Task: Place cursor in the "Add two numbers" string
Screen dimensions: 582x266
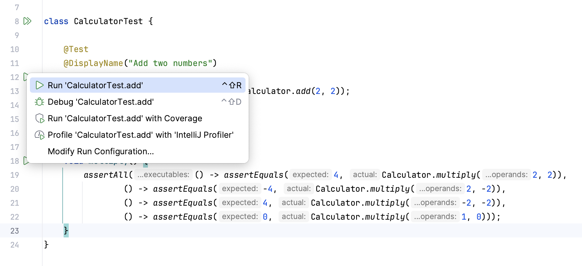Action: point(170,63)
